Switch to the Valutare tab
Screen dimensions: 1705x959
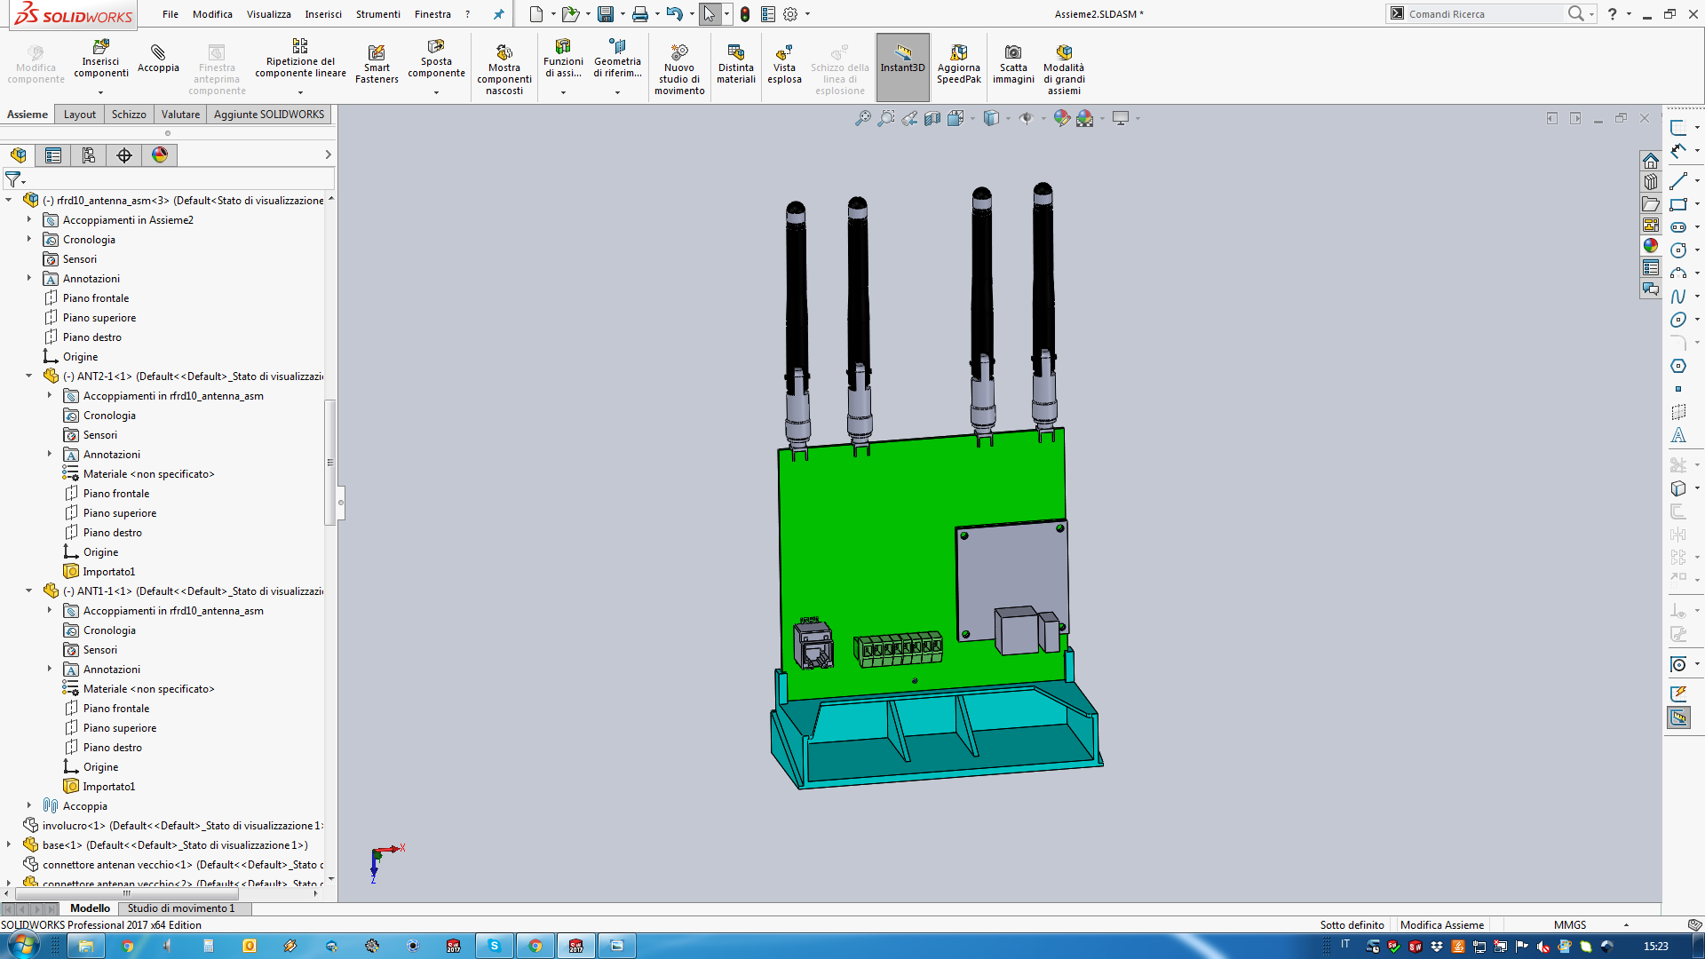180,115
